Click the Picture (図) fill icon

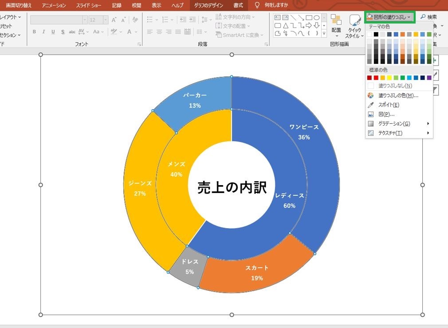point(370,115)
